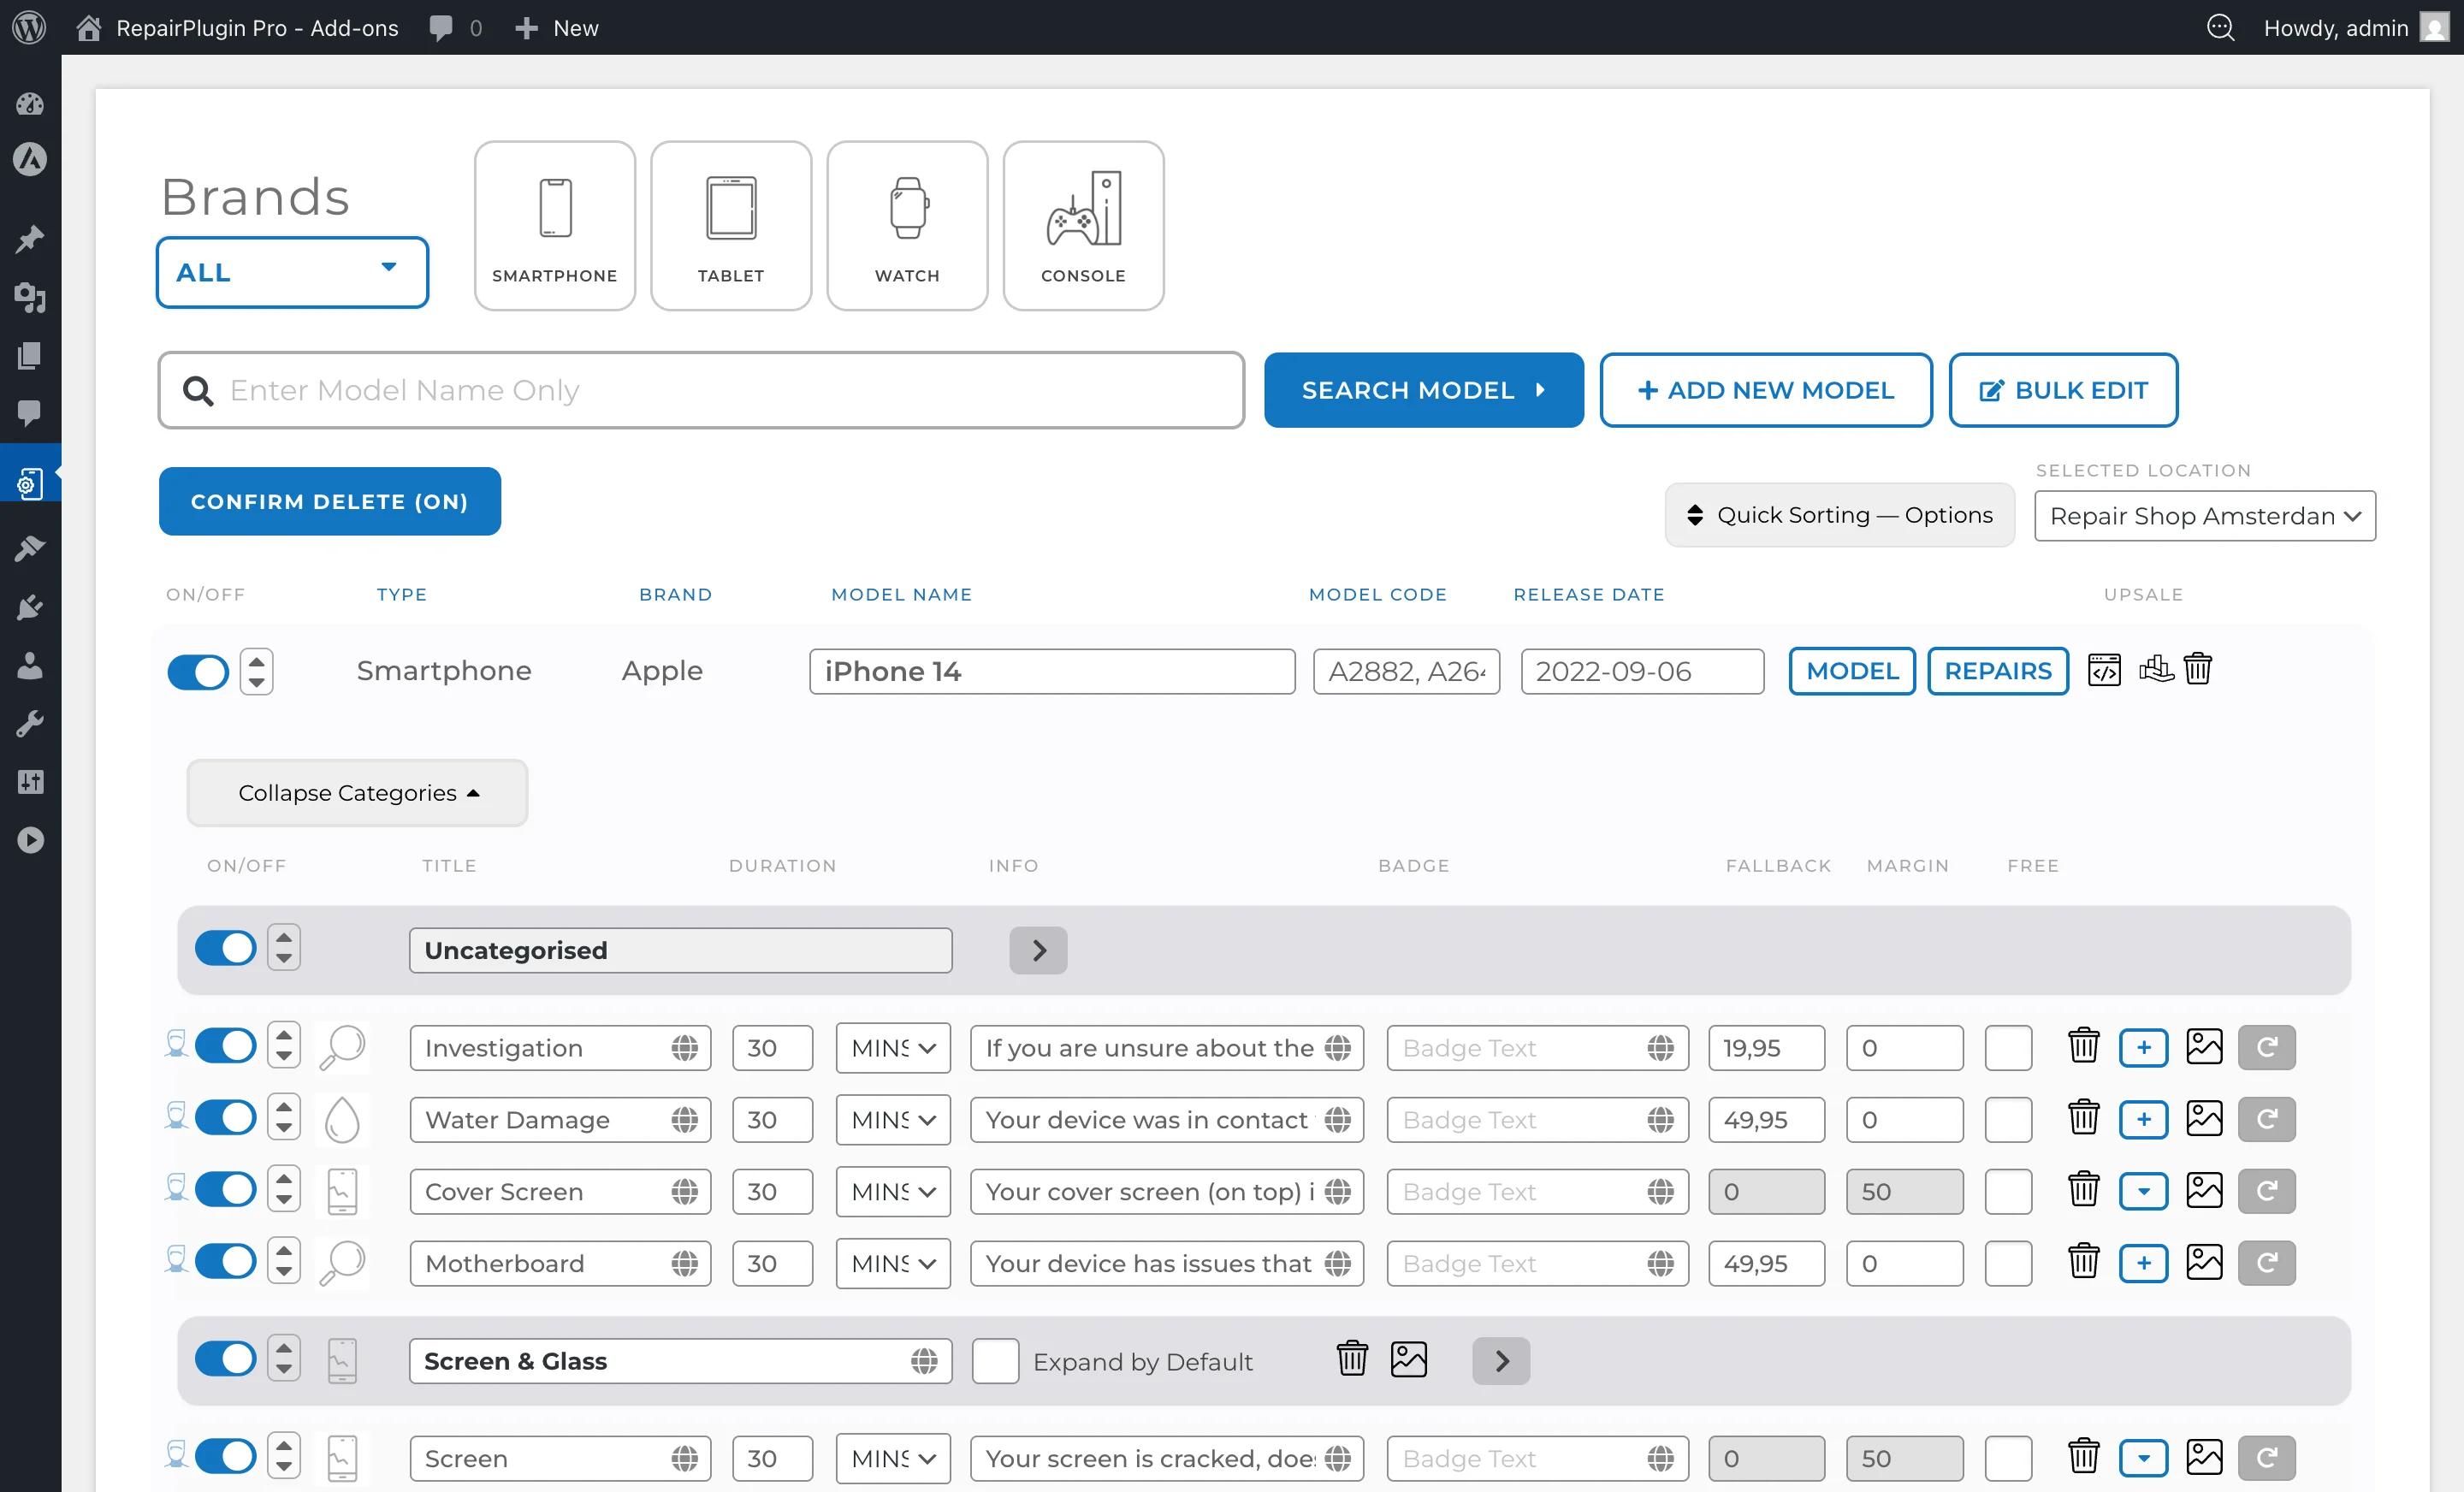Check the Expand by Default checkbox
Screen dimensions: 2464x1492
(995, 1361)
